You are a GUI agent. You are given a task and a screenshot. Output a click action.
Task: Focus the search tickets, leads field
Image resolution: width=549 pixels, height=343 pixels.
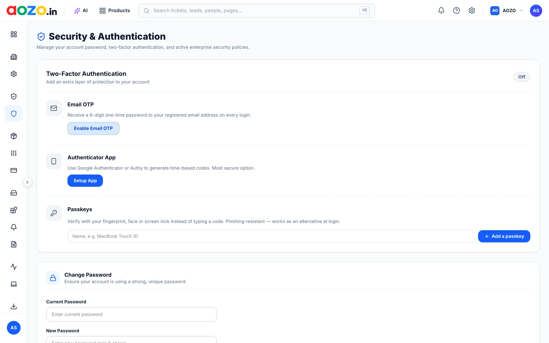(x=257, y=11)
